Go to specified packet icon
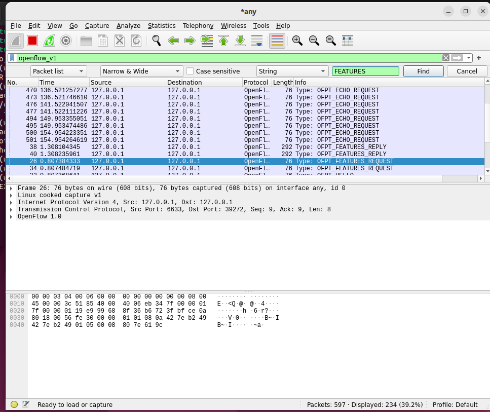This screenshot has width=490, height=412. click(x=207, y=41)
